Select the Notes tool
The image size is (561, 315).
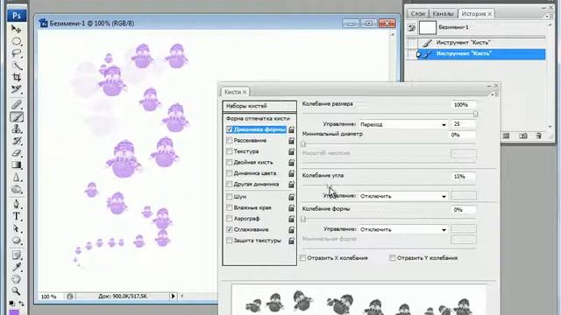click(16, 255)
